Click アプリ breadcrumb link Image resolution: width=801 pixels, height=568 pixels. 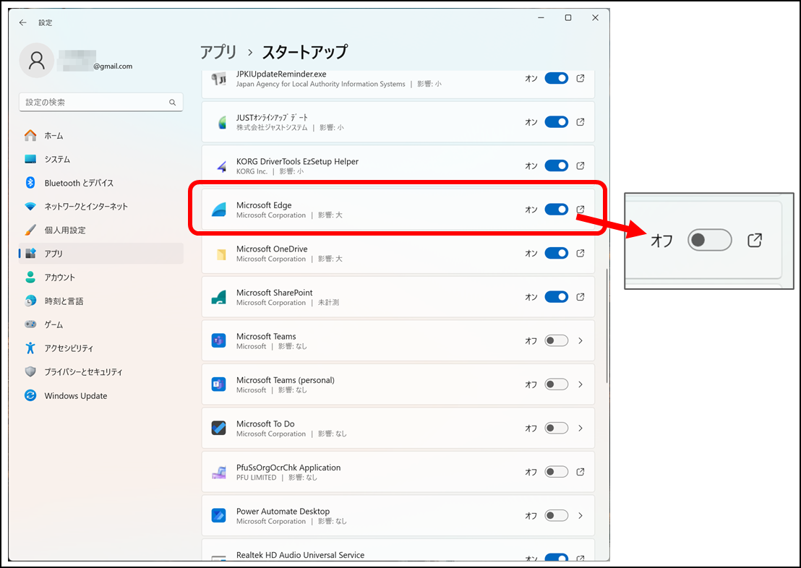[218, 52]
